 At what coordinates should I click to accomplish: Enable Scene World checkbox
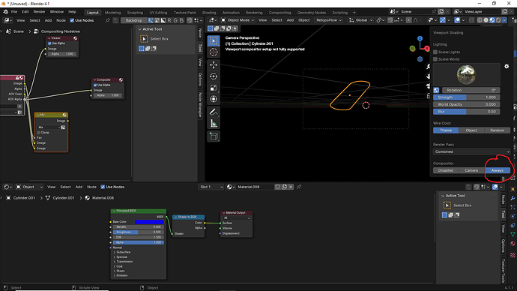[x=435, y=59]
